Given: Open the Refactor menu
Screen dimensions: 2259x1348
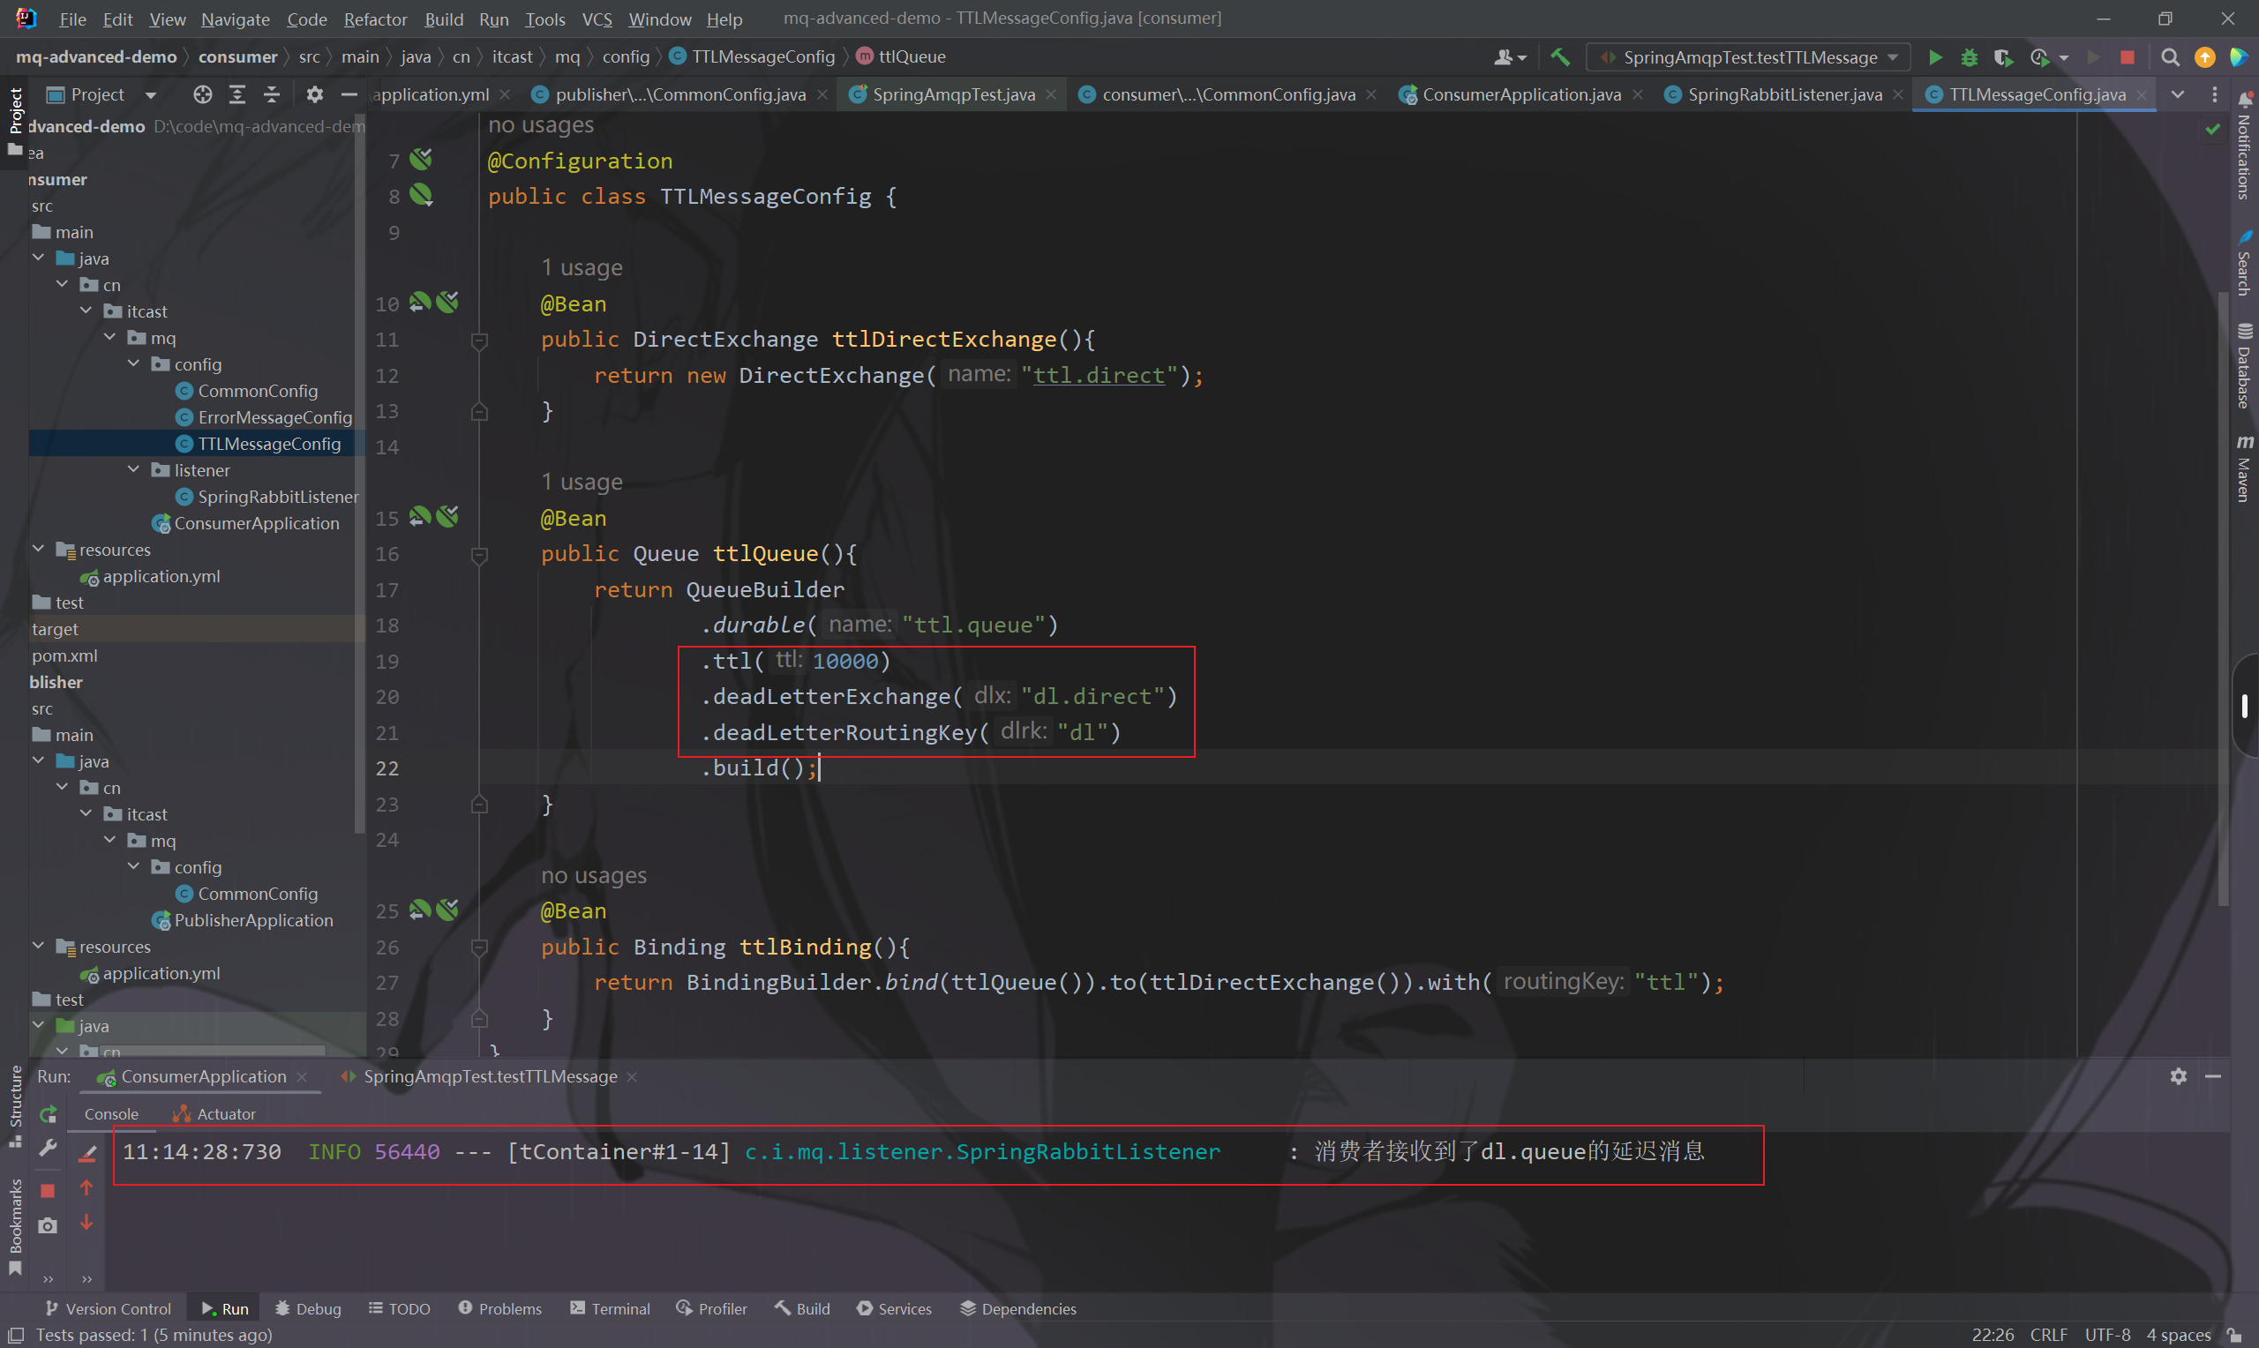Looking at the screenshot, I should [x=374, y=19].
